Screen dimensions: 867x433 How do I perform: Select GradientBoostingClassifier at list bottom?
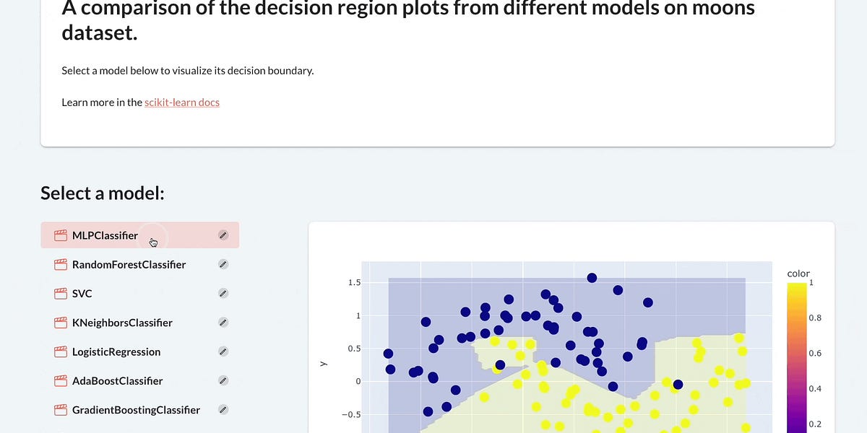pyautogui.click(x=135, y=409)
